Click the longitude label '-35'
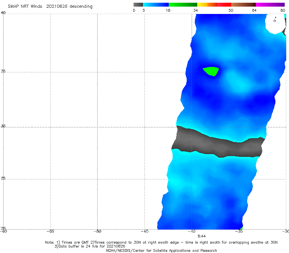This screenshot has width=289, height=253. click(239, 231)
